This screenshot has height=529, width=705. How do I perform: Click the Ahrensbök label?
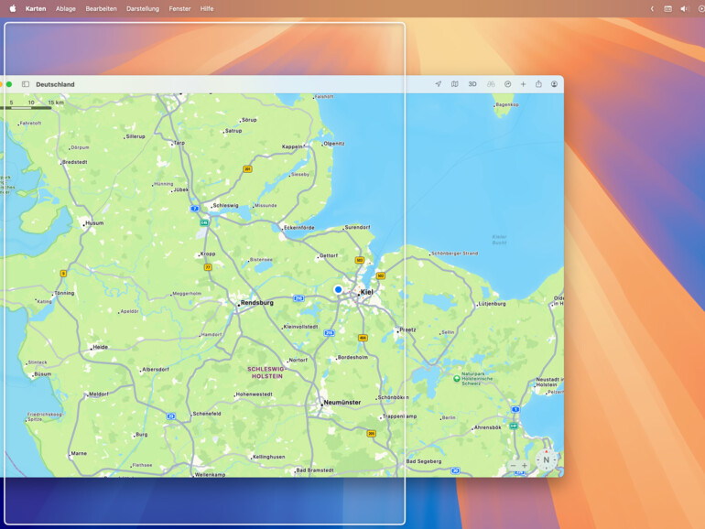tap(488, 427)
